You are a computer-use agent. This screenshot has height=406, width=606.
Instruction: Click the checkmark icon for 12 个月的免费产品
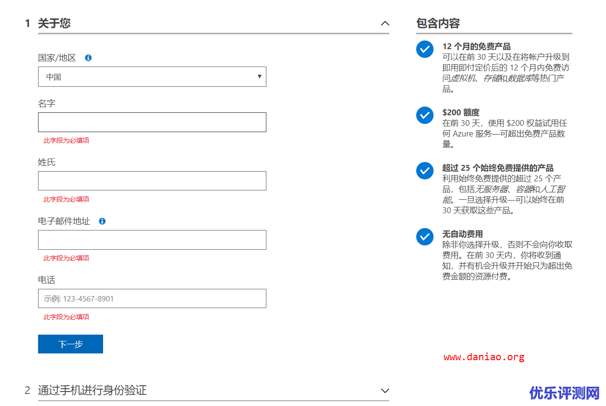pos(425,49)
